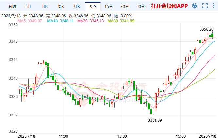Click the 3344 y-axis label

[x=13, y=60]
